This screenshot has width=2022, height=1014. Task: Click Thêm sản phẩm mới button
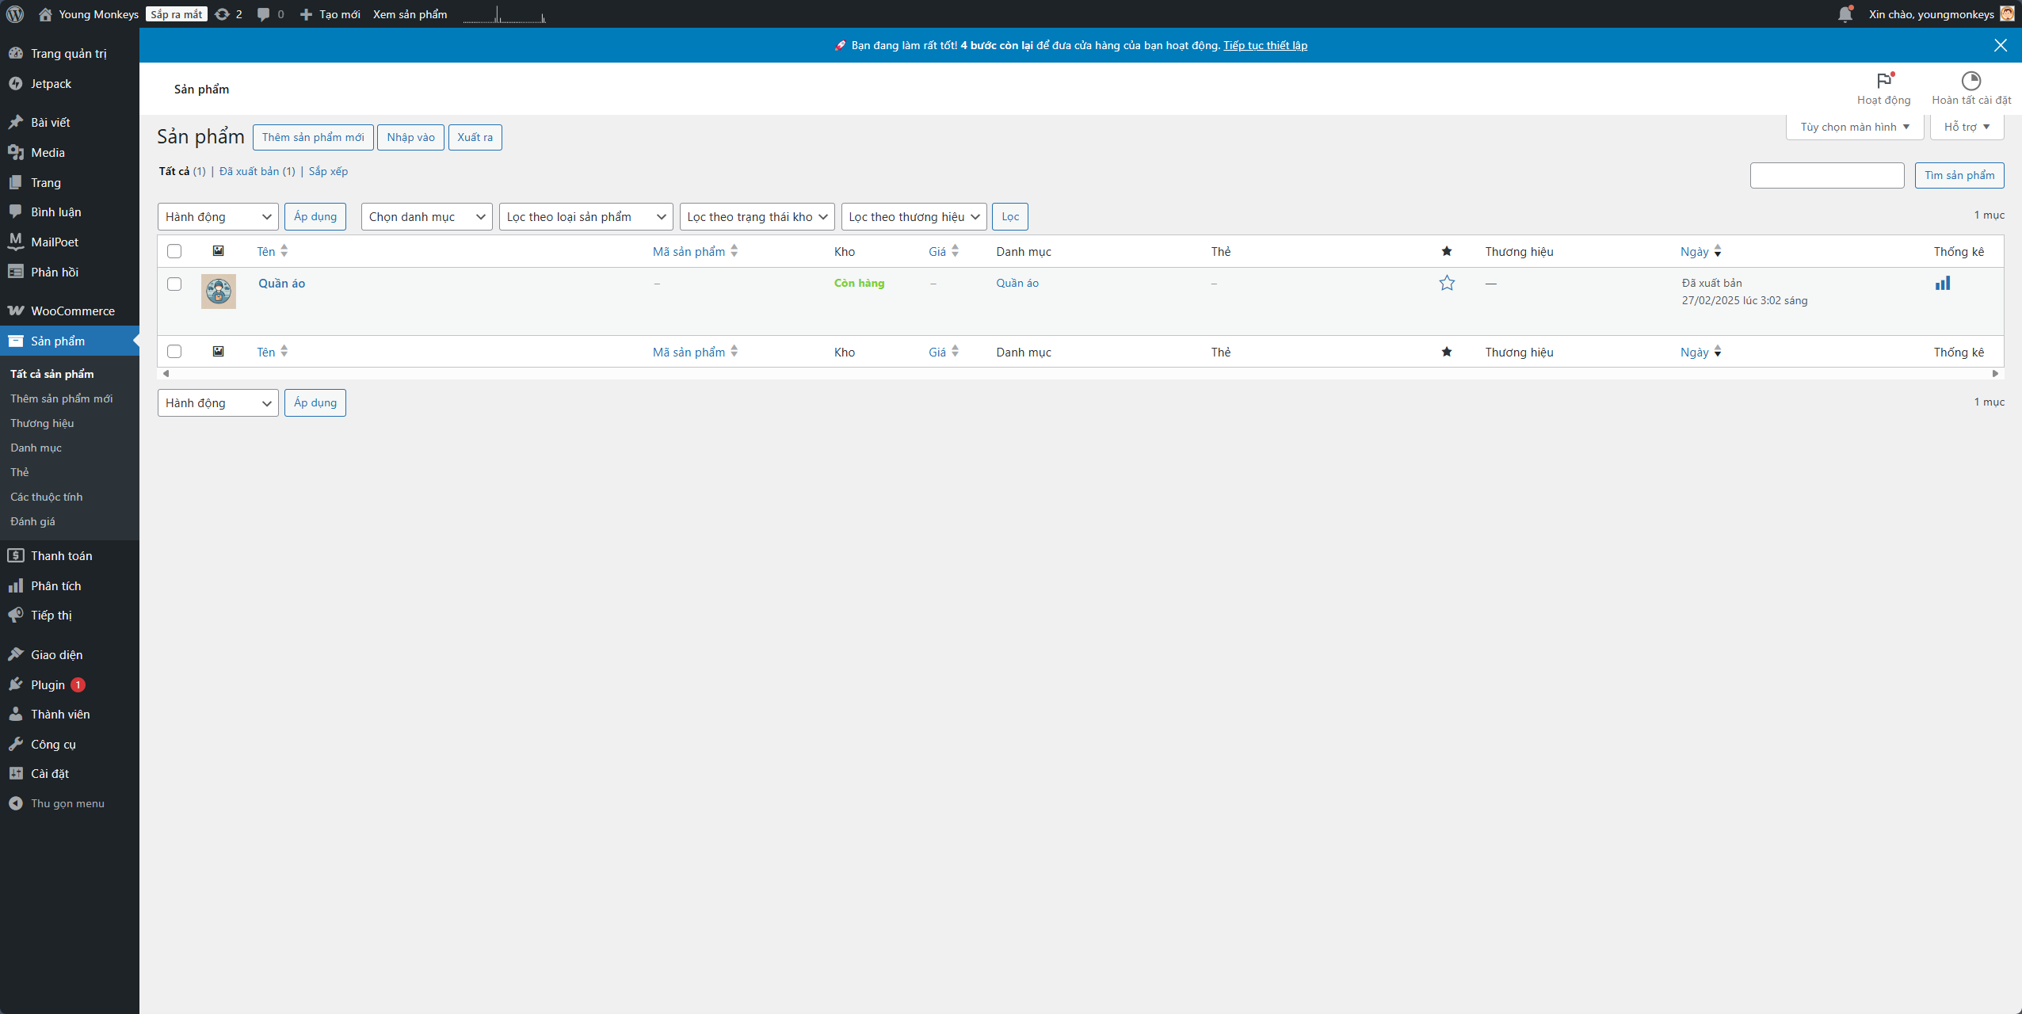pos(313,137)
